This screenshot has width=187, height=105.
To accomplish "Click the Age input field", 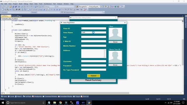I will pyautogui.click(x=93, y=37).
